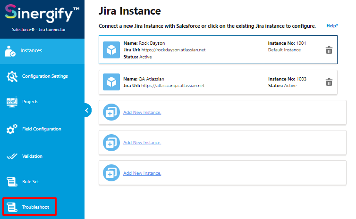Image resolution: width=356 pixels, height=219 pixels.
Task: Open Field Configuration page
Action: [42, 129]
